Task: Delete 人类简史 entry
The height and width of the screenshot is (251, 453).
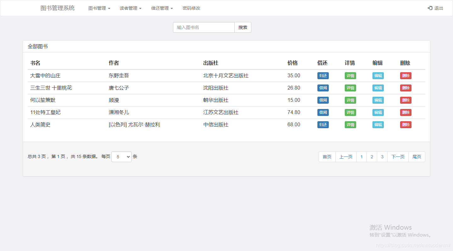Action: pyautogui.click(x=406, y=125)
